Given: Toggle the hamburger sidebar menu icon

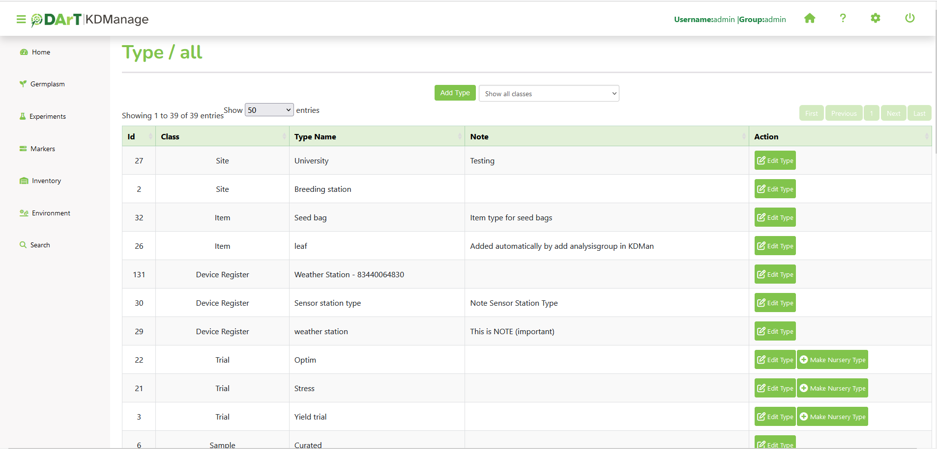Looking at the screenshot, I should (x=21, y=19).
